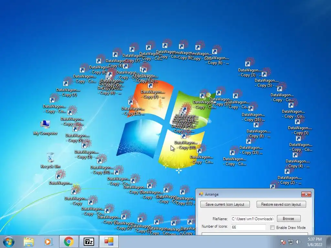Open the network tray icon
This screenshot has width=331, height=248.
tap(291, 242)
